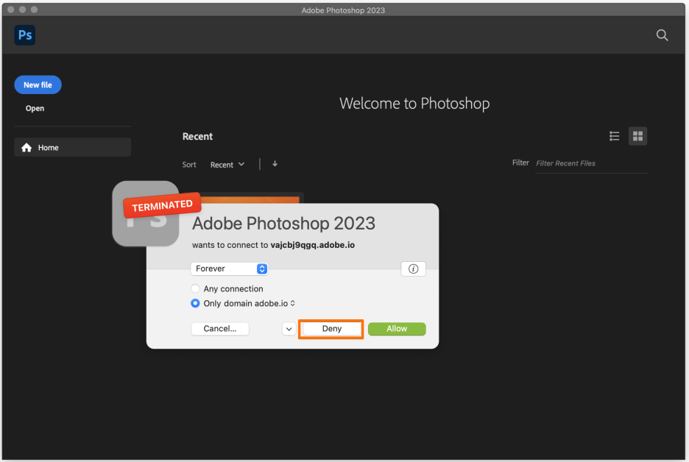Click the window close button
Image resolution: width=689 pixels, height=462 pixels.
click(x=10, y=10)
